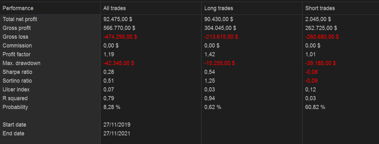Select the Ulcer index row label
Image resolution: width=379 pixels, height=144 pixels.
point(16,89)
